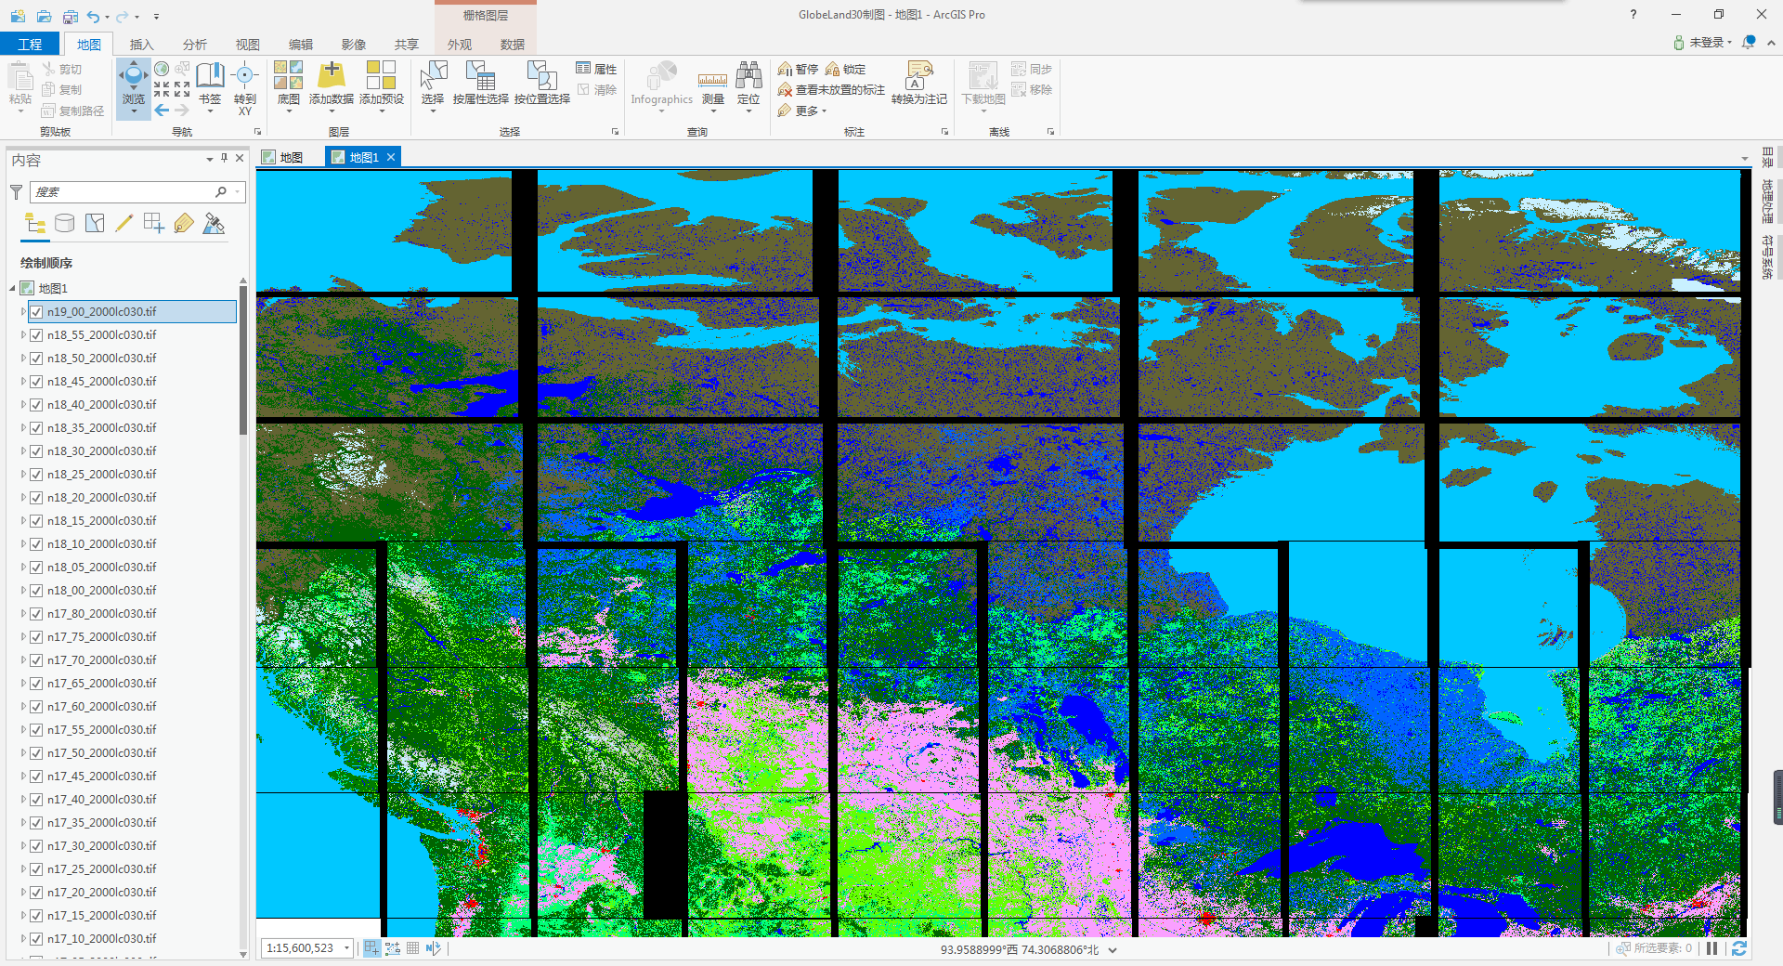
Task: List by labeling tag icon
Action: (x=184, y=224)
